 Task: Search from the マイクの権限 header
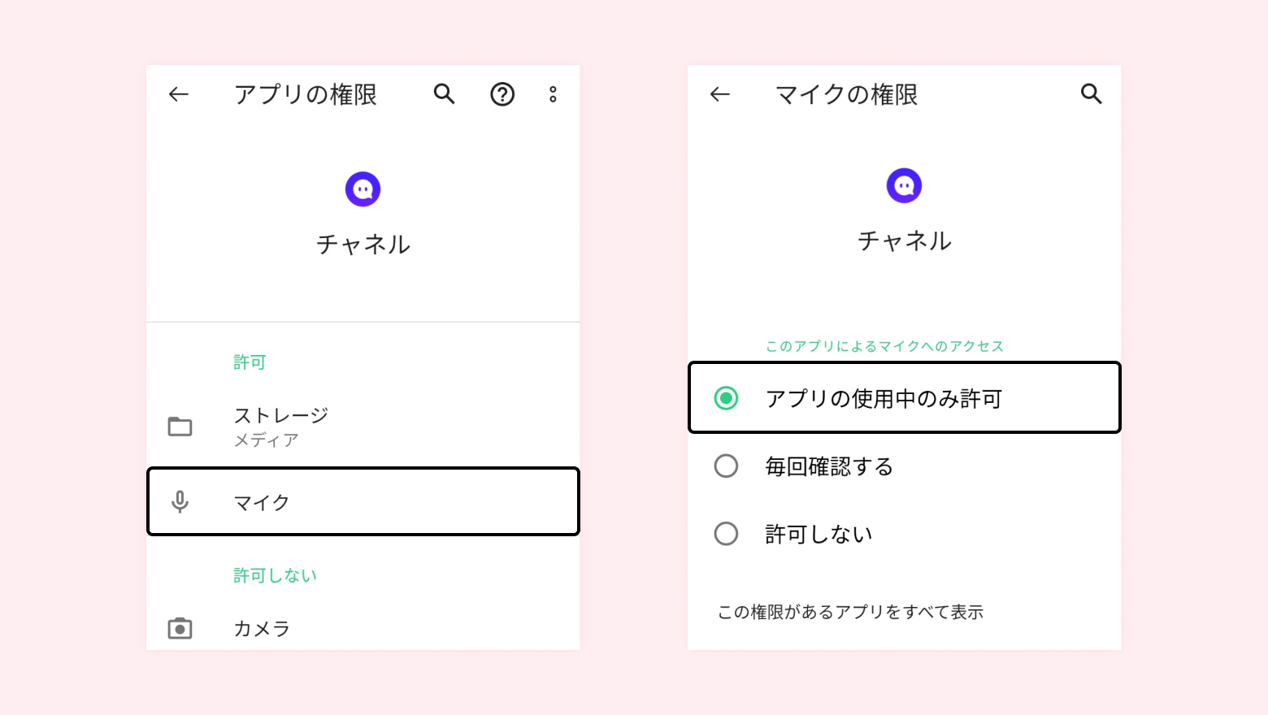1091,94
